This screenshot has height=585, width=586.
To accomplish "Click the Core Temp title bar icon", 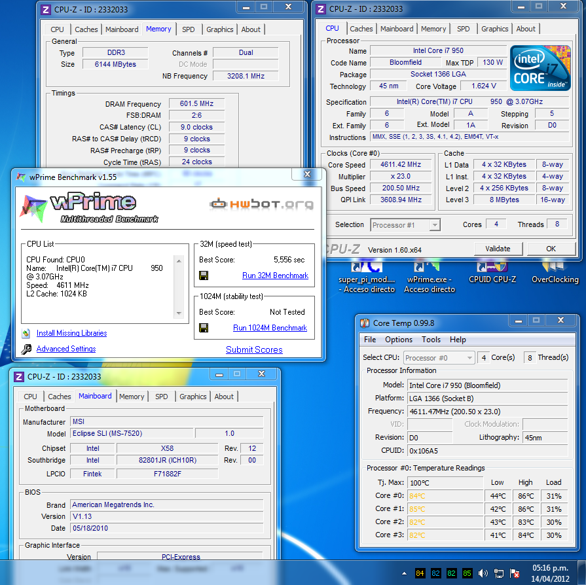I will click(x=365, y=323).
